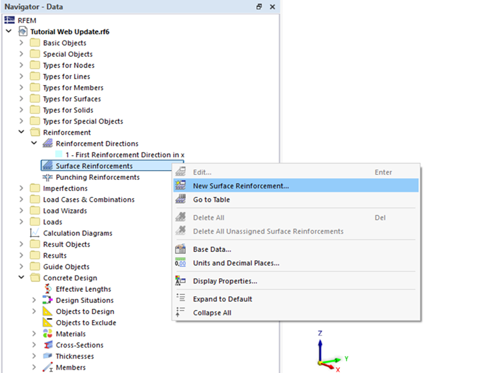Viewport: 498px width, 373px height.
Task: Select Types for Special Objects label
Action: click(x=83, y=121)
